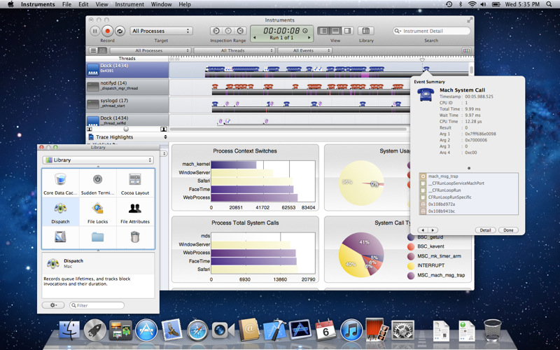Select the File Locks instrument
Screen dimensions: 560x350
(x=97, y=212)
